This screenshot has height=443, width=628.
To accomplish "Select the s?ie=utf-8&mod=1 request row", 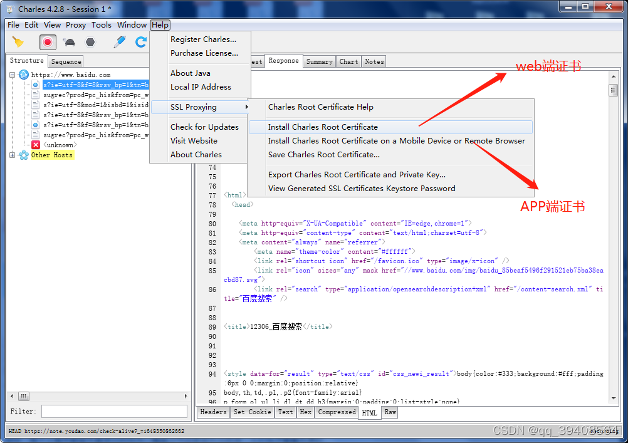I will [95, 105].
